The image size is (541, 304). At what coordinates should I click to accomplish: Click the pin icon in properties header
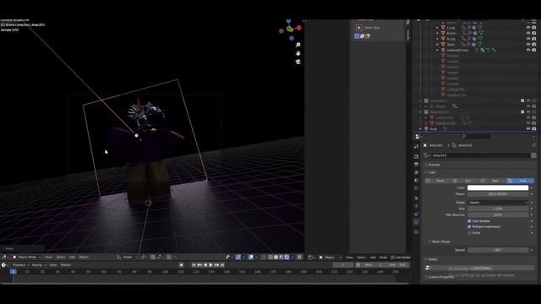point(533,145)
